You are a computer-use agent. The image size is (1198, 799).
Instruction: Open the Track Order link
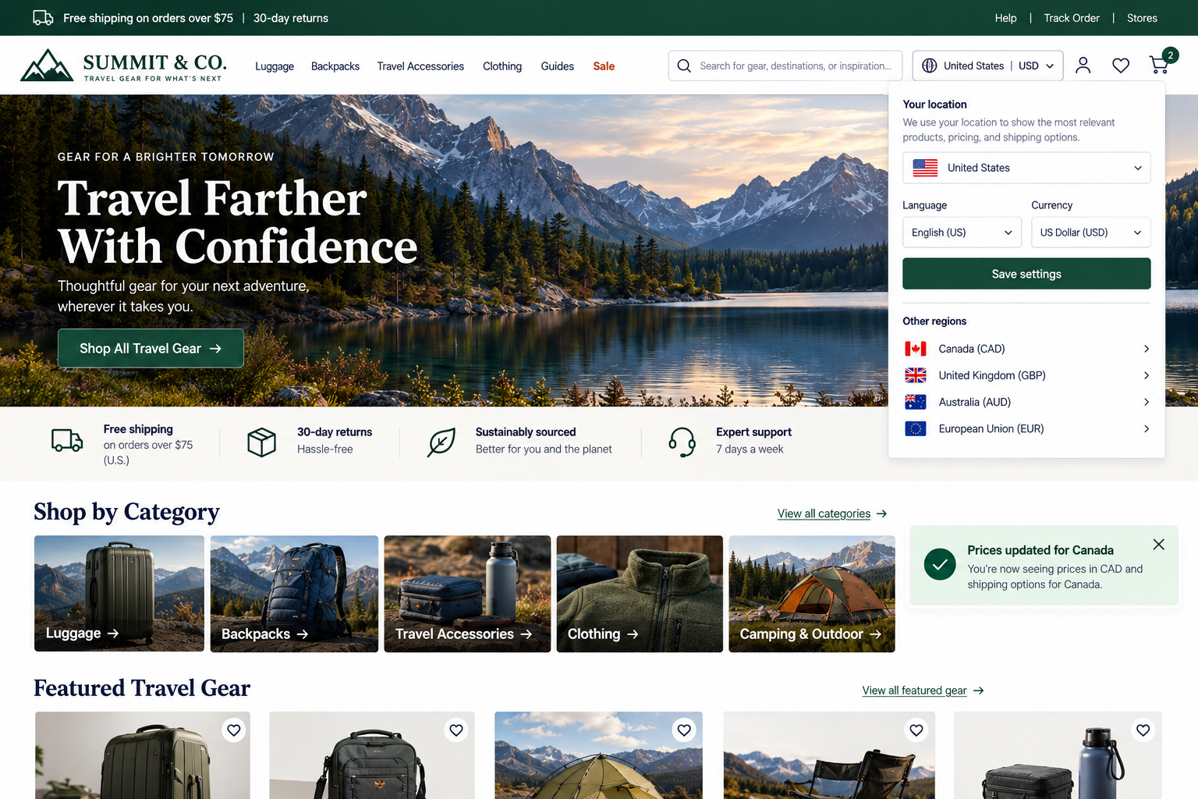pyautogui.click(x=1072, y=18)
